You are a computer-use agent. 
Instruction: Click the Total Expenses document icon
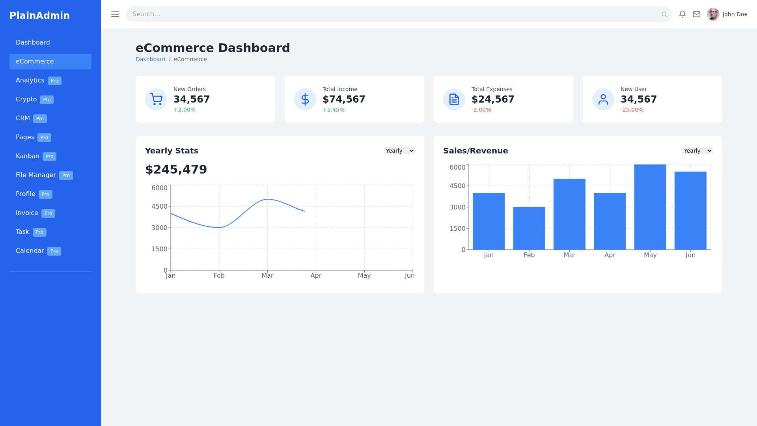coord(454,99)
